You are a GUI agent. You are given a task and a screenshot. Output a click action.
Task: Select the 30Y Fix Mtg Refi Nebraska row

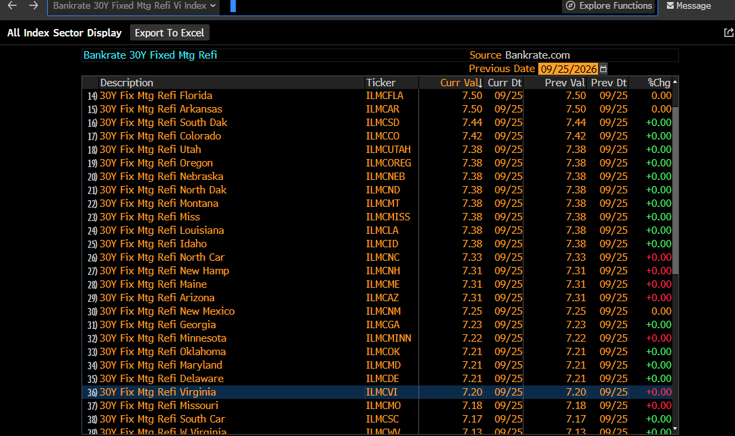click(x=377, y=177)
